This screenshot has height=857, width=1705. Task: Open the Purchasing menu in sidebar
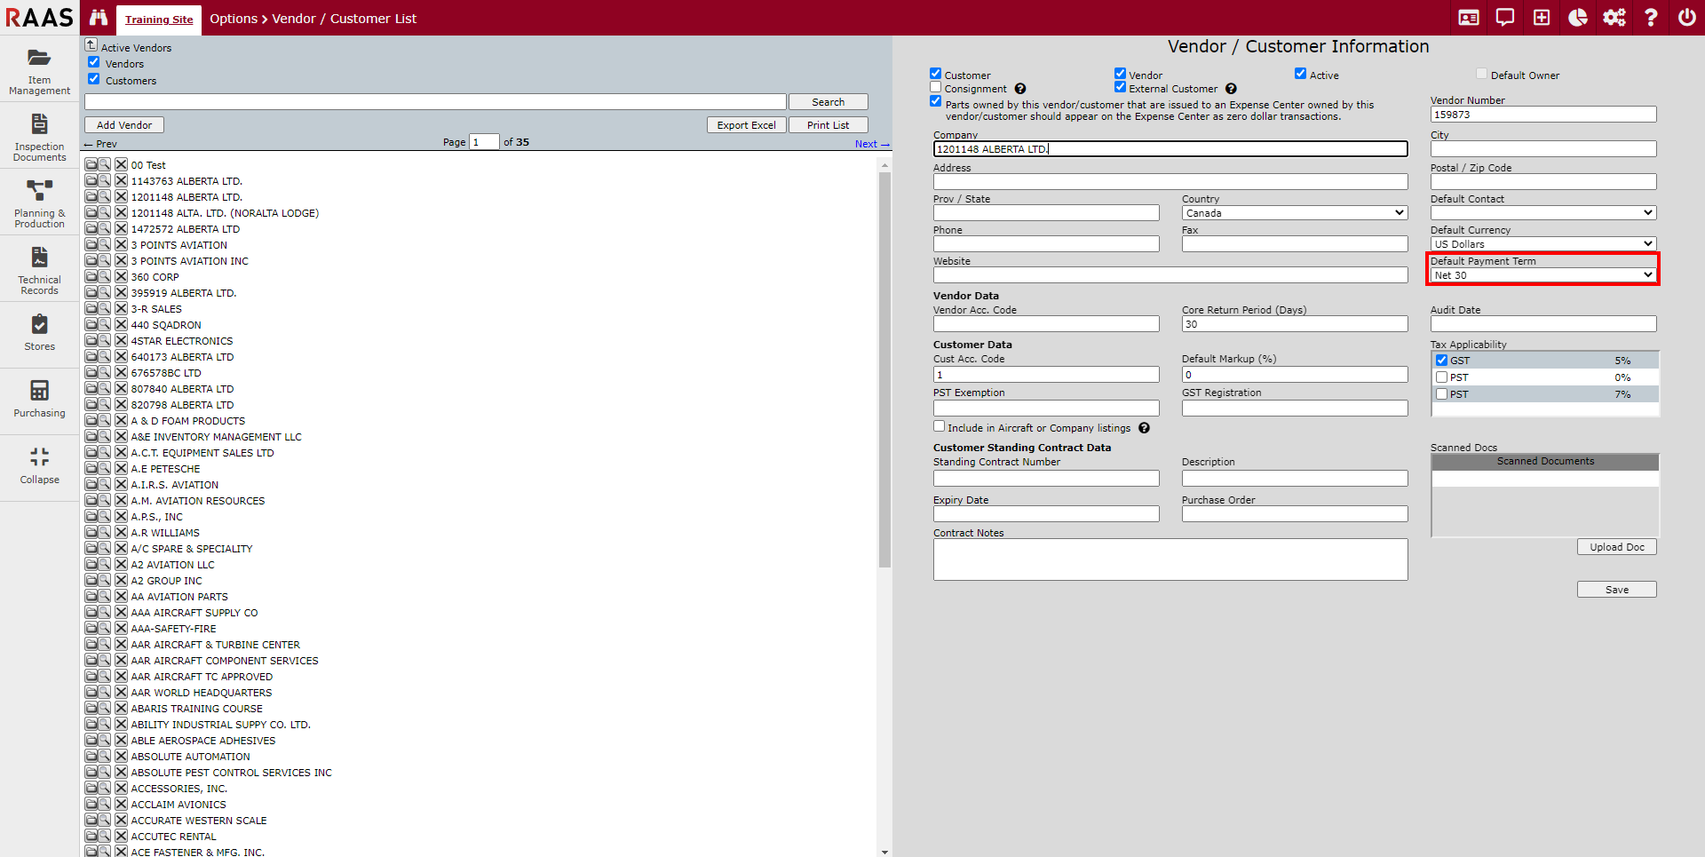pyautogui.click(x=39, y=400)
